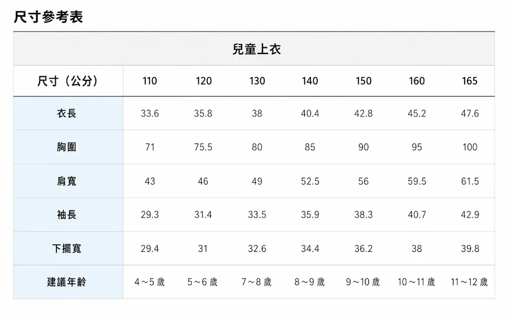Viewport: 507px width, 320px height.
Task: Click the 衣長 row label
Action: click(66, 114)
